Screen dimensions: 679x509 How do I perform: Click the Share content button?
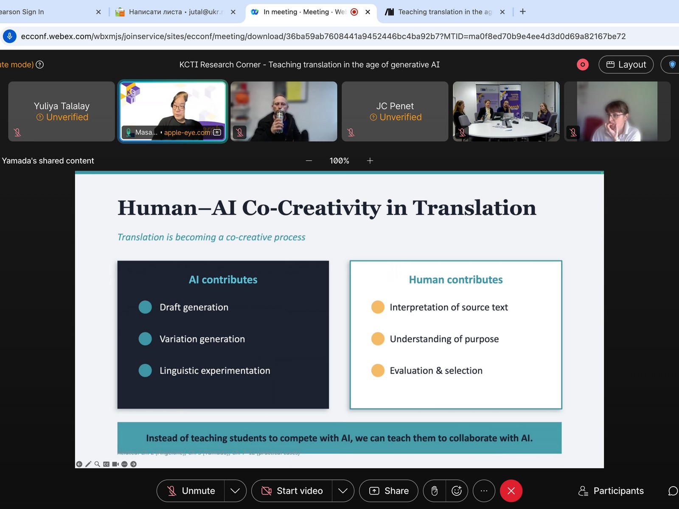pos(389,491)
